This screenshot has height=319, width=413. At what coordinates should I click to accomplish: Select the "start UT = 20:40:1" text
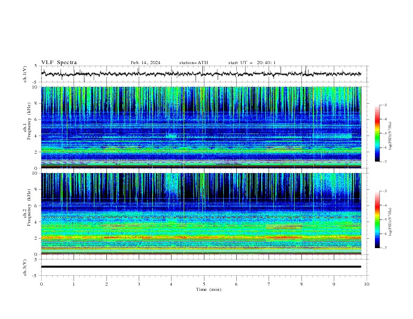point(252,63)
